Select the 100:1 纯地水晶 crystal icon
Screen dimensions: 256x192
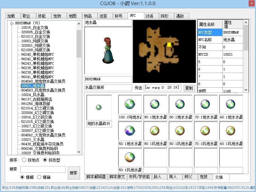(x=130, y=104)
